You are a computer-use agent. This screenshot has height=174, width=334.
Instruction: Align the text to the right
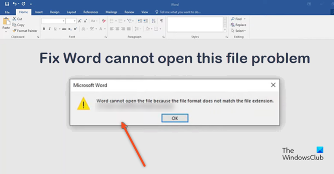click(123, 29)
